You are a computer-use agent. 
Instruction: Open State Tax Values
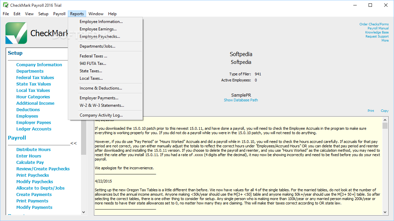pos(34,84)
